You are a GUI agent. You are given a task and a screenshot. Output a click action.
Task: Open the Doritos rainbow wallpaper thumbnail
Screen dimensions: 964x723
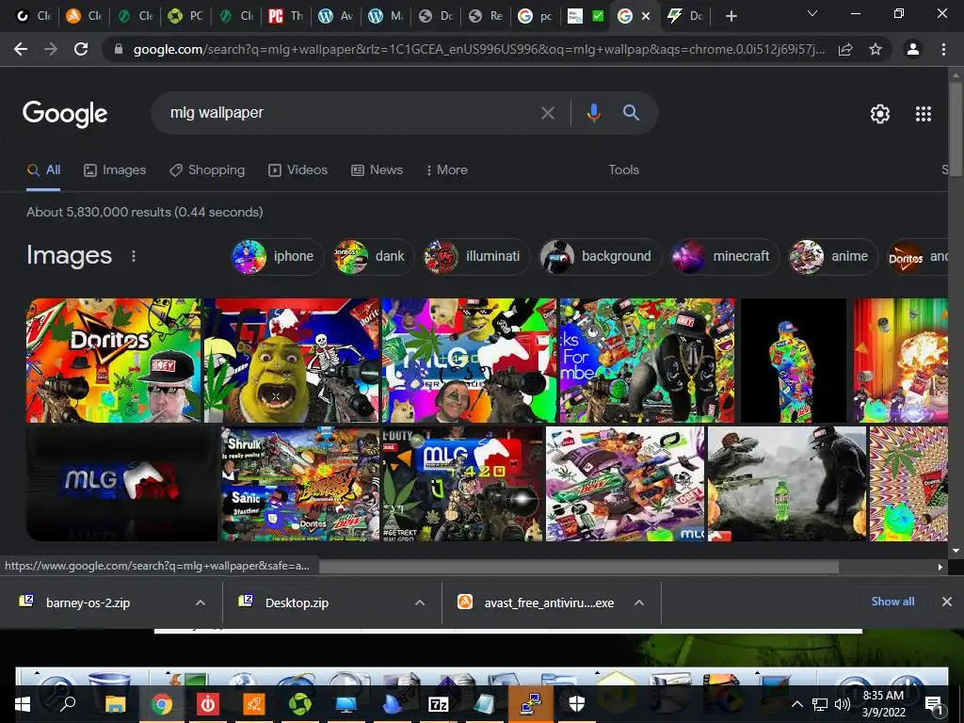point(114,361)
